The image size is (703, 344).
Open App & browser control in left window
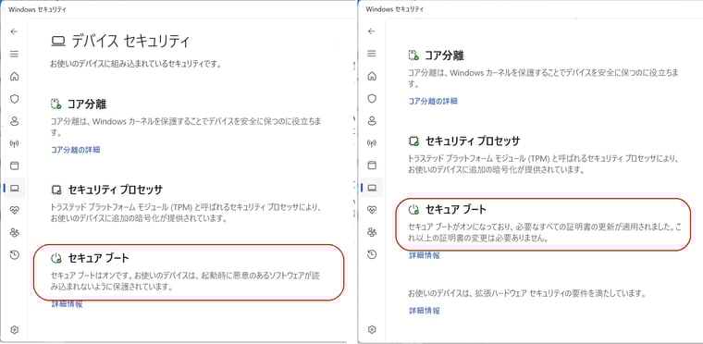coord(15,166)
